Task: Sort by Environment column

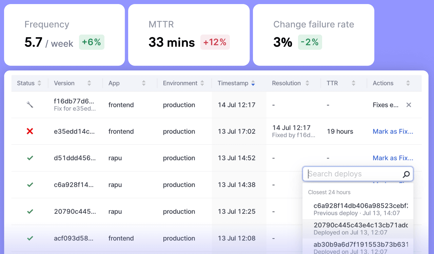Action: 202,83
